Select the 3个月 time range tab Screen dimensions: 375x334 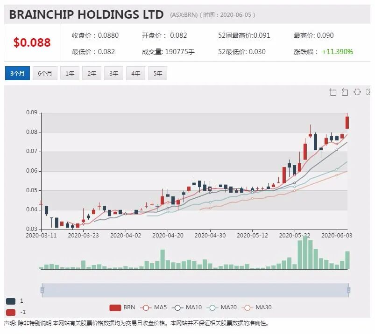[x=17, y=73]
